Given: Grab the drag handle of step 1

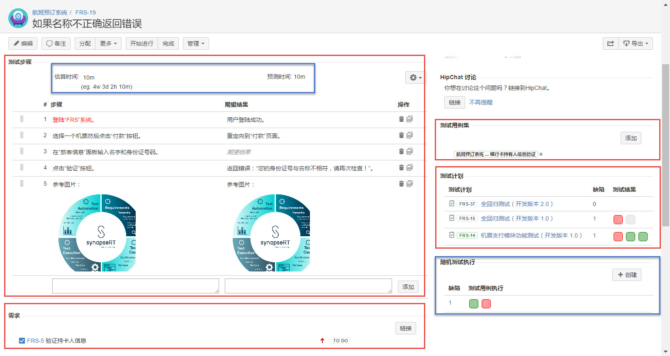Looking at the screenshot, I should click(x=22, y=119).
